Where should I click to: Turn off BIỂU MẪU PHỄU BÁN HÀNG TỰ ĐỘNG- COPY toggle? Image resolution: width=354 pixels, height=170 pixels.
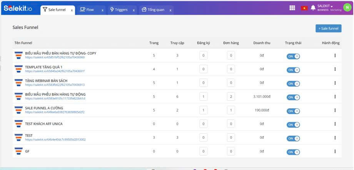point(293,56)
